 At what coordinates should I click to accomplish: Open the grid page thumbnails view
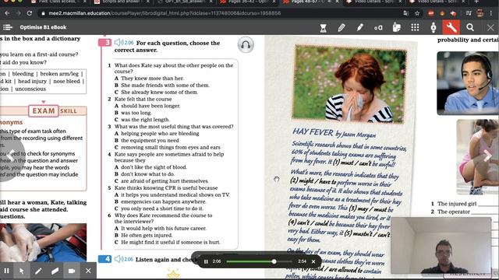point(415,28)
